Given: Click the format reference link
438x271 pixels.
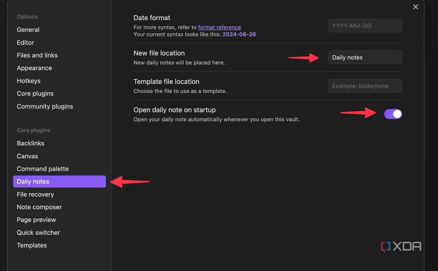Looking at the screenshot, I should tap(219, 27).
